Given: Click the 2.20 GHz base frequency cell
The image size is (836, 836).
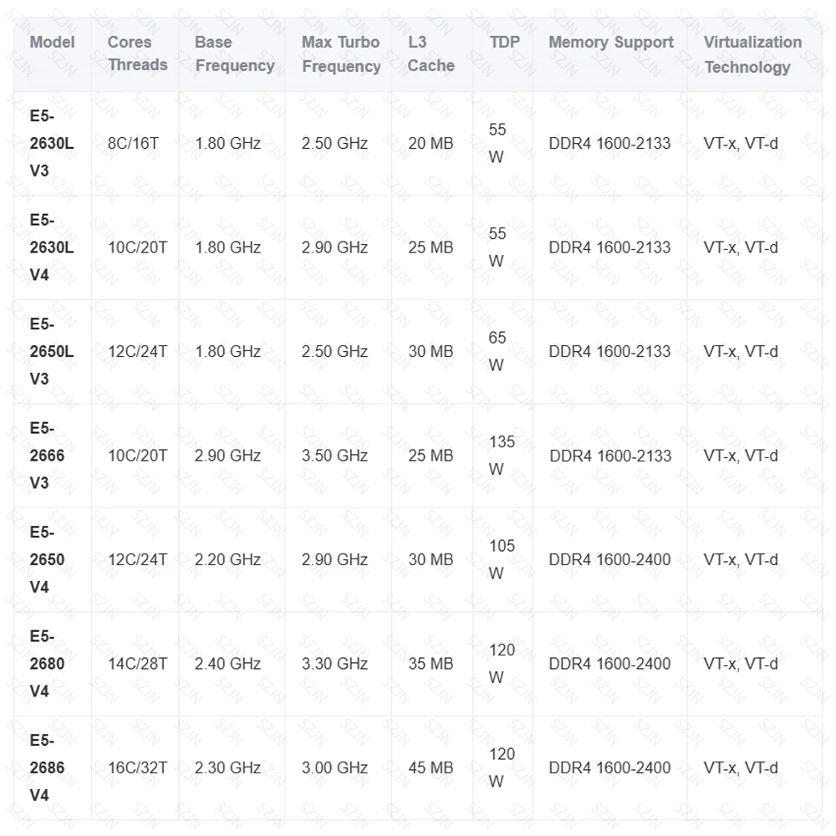Looking at the screenshot, I should 227,559.
